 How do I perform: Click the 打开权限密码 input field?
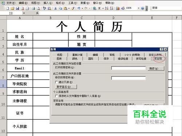click(128, 68)
